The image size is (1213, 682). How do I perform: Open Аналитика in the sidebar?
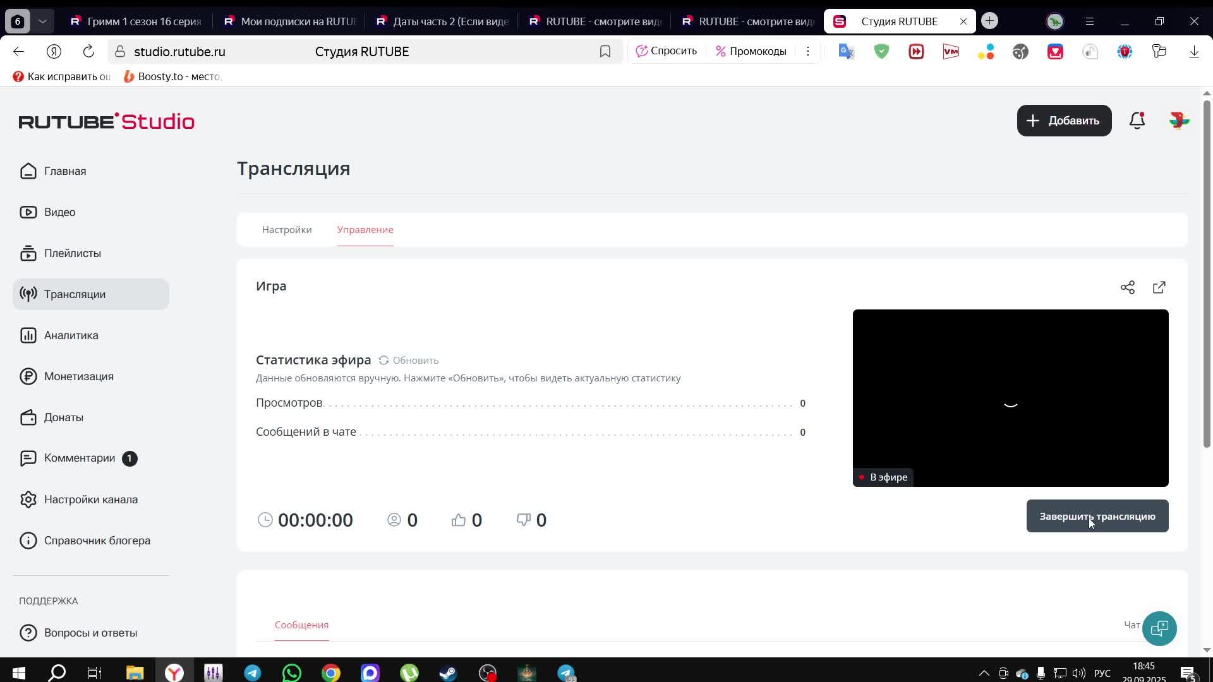[71, 335]
